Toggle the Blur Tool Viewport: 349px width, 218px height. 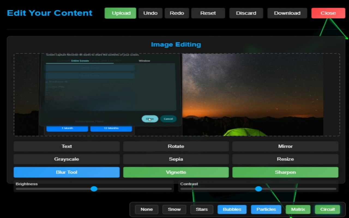pos(67,172)
